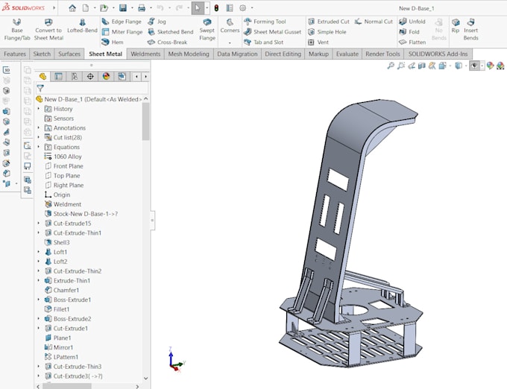Open the Weldments tab
The height and width of the screenshot is (389, 507).
(x=145, y=54)
